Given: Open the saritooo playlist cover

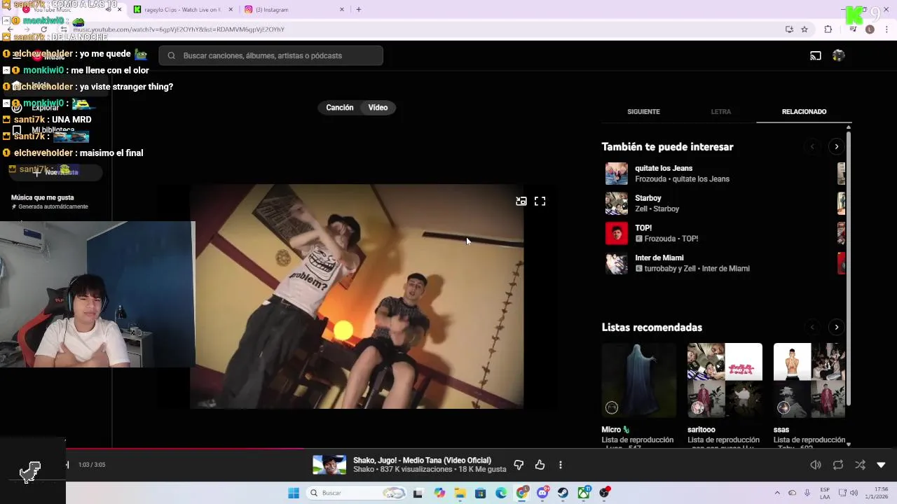Looking at the screenshot, I should [x=725, y=381].
